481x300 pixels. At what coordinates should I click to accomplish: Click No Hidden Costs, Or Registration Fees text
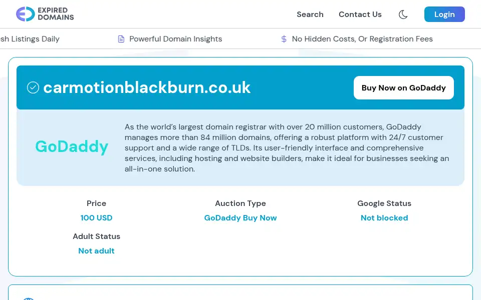pos(362,39)
